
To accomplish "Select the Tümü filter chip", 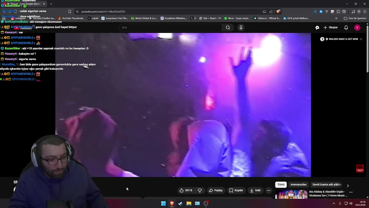I will tap(281, 185).
